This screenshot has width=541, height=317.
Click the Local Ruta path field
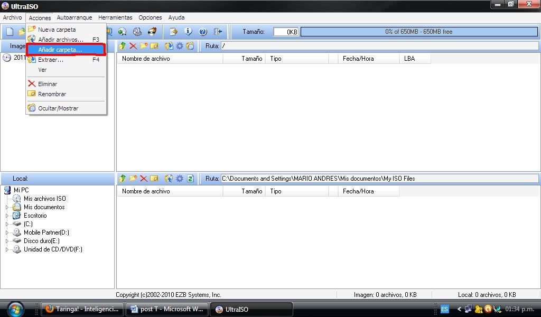point(379,179)
